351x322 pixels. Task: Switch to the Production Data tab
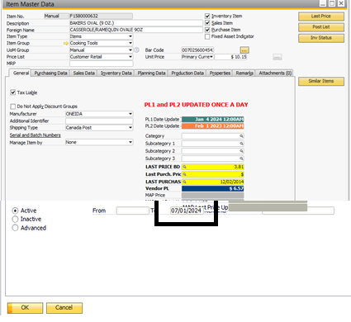tap(187, 73)
